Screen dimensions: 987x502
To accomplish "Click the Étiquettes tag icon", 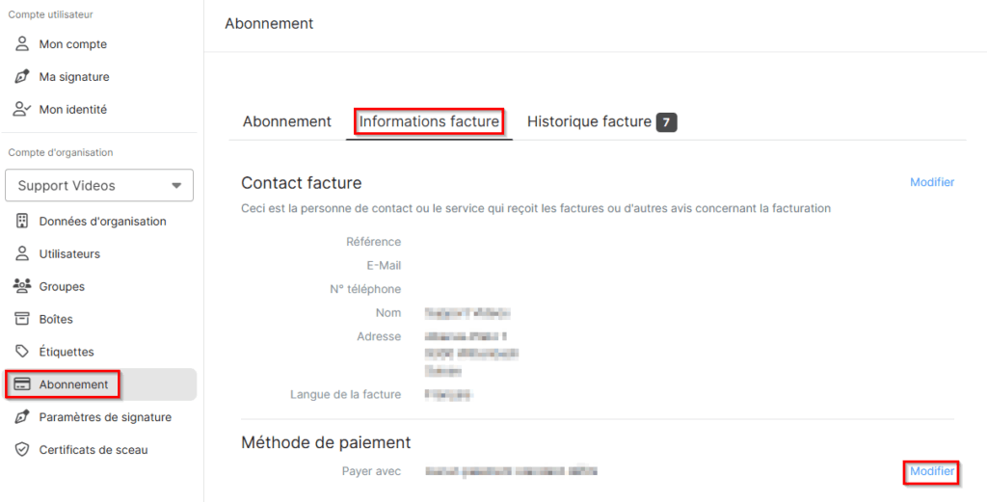I will [22, 352].
